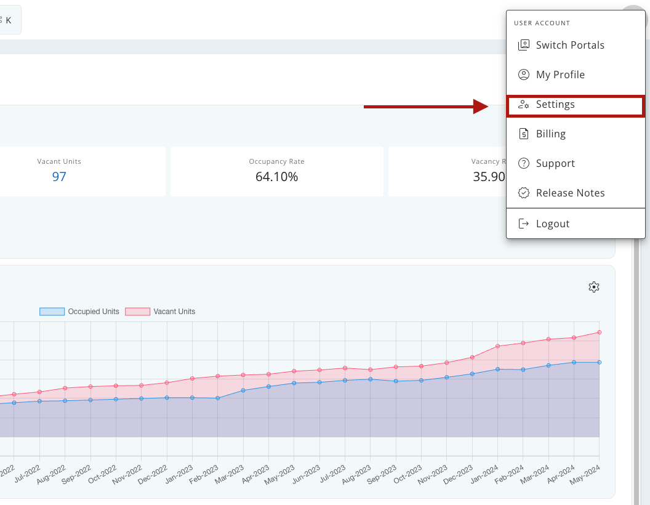The image size is (650, 505).
Task: Click the Billing invoice icon
Action: (524, 133)
